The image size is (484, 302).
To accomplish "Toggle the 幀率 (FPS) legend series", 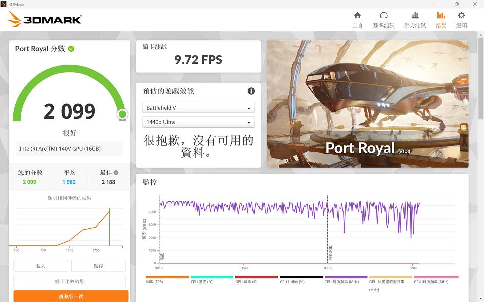I will pyautogui.click(x=155, y=282).
